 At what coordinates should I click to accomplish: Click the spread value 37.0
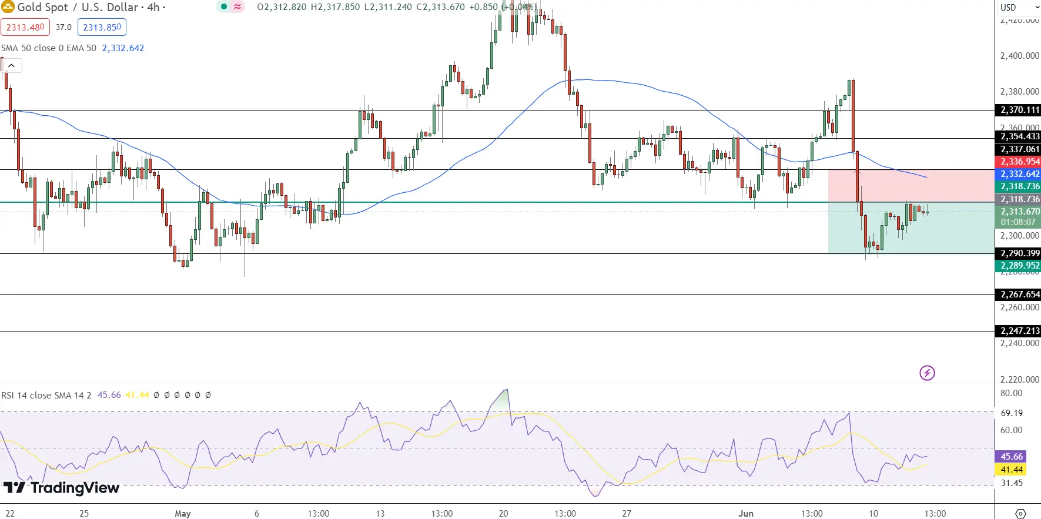pyautogui.click(x=63, y=27)
